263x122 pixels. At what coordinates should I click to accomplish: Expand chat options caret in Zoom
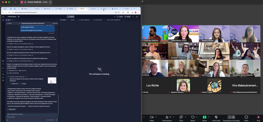click(185, 117)
